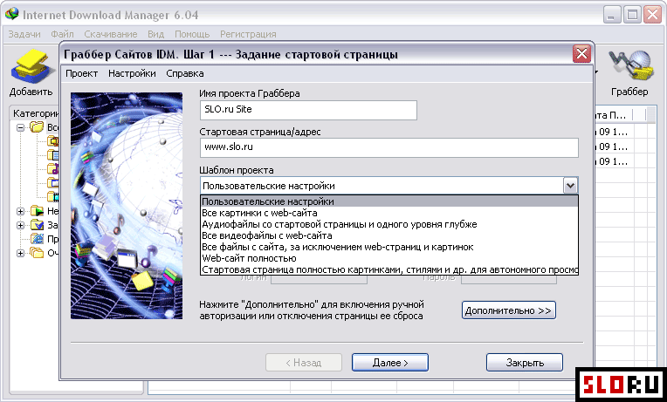
Task: Click the Дополнительно >> button
Action: tap(508, 310)
